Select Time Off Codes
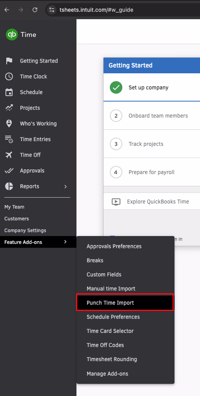This screenshot has width=200, height=396. [125, 345]
